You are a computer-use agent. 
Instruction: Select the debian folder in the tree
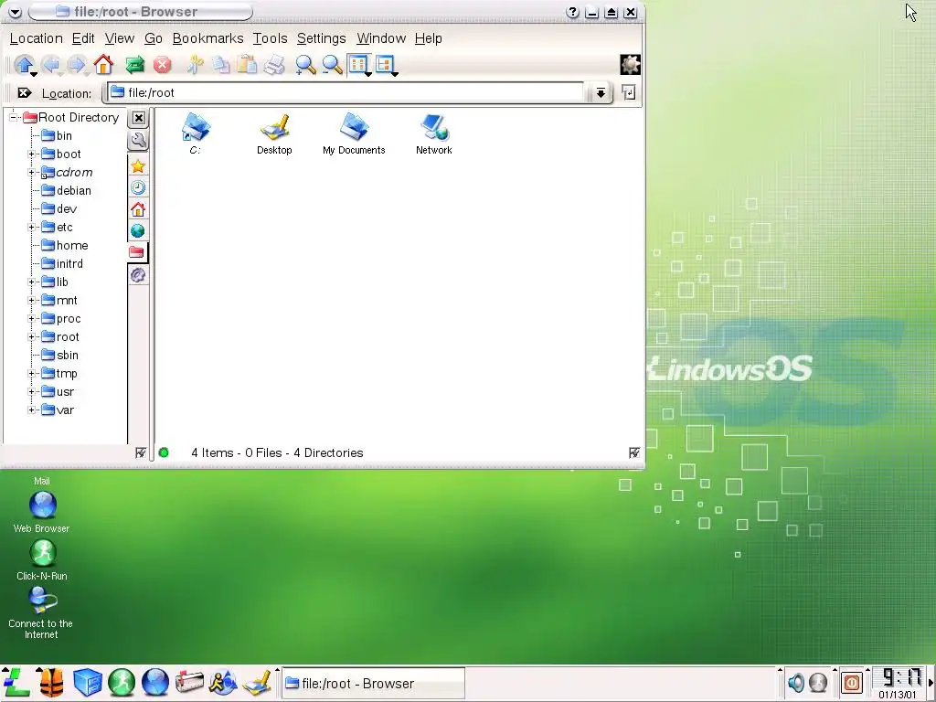coord(66,191)
